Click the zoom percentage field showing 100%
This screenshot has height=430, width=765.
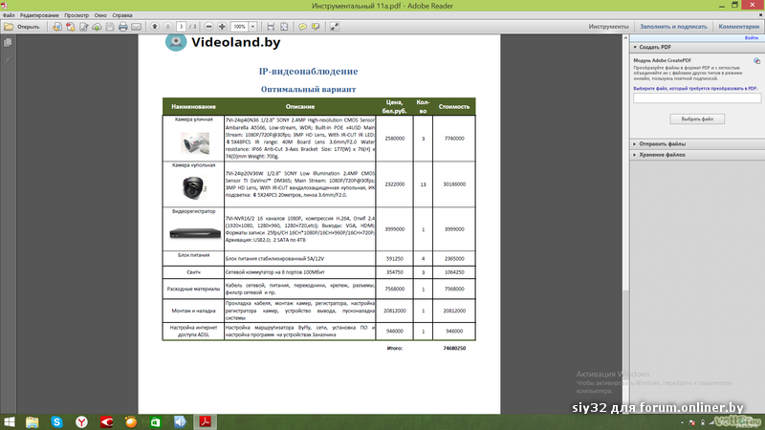(240, 27)
